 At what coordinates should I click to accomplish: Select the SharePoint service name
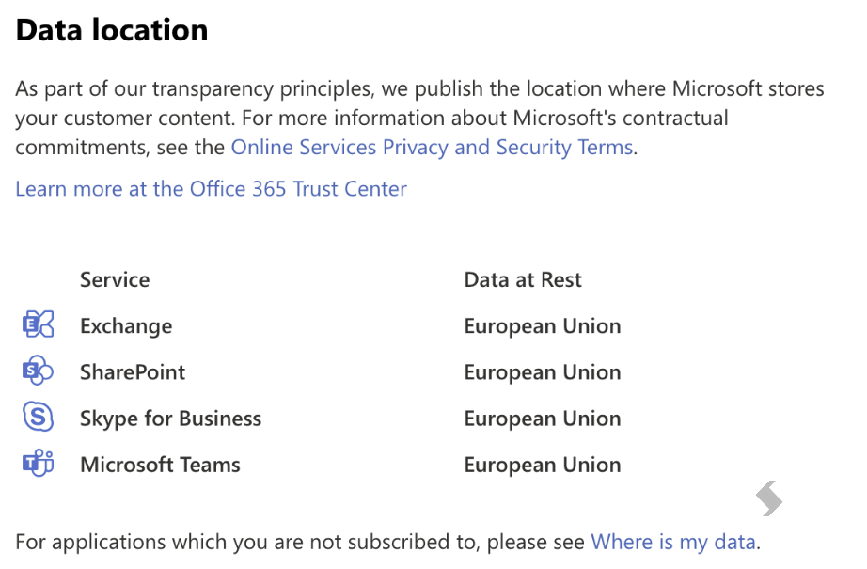133,372
